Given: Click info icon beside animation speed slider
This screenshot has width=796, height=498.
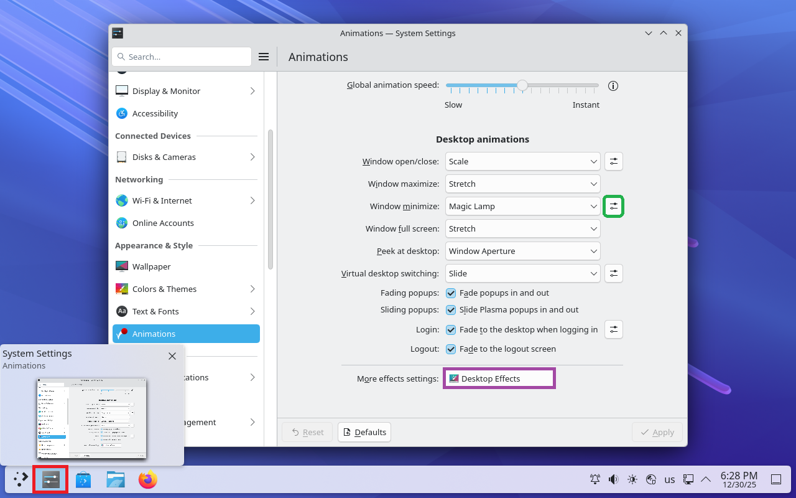Looking at the screenshot, I should (613, 86).
